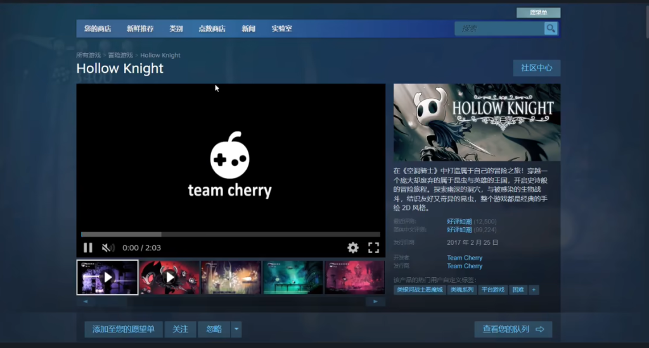
Task: Select the orange cave screenshot thumbnail
Action: (231, 277)
